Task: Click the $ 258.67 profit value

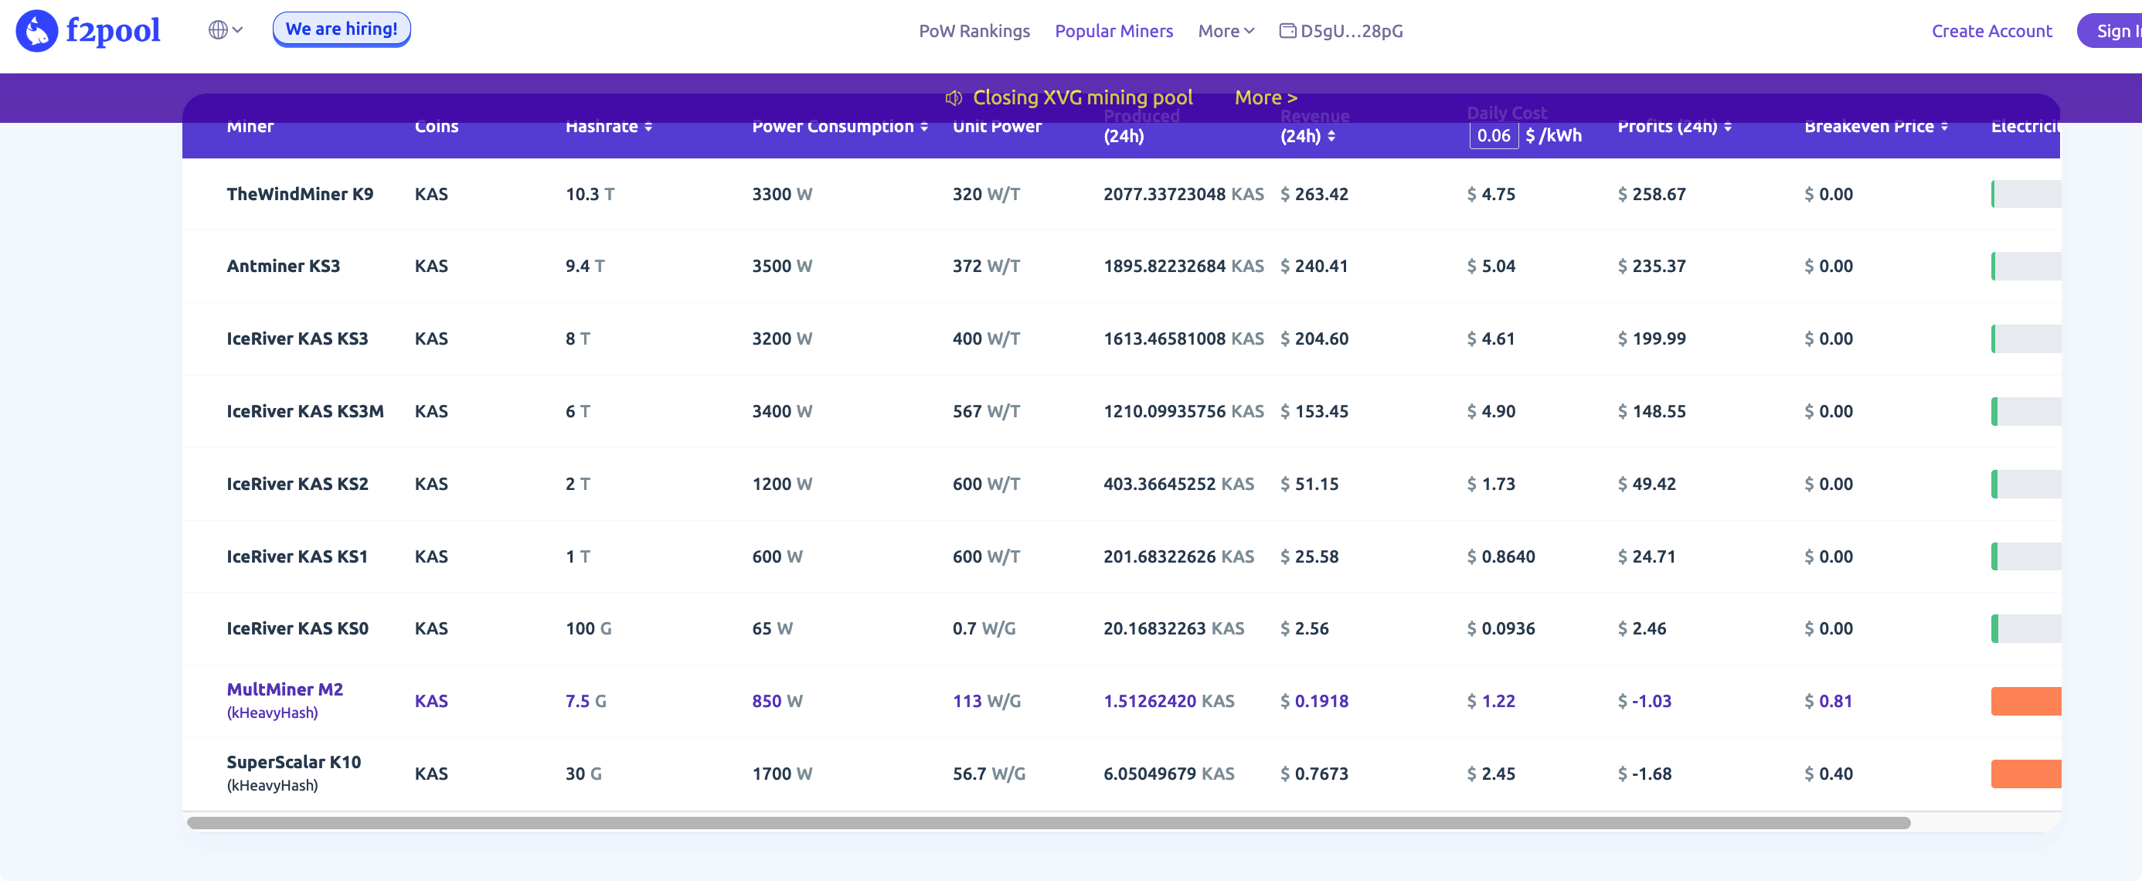Action: 1651,194
